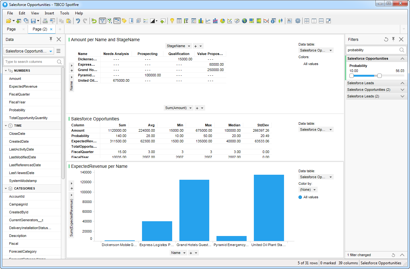The height and width of the screenshot is (269, 410).
Task: Reset all filters in the Filters panel
Action: [x=386, y=39]
